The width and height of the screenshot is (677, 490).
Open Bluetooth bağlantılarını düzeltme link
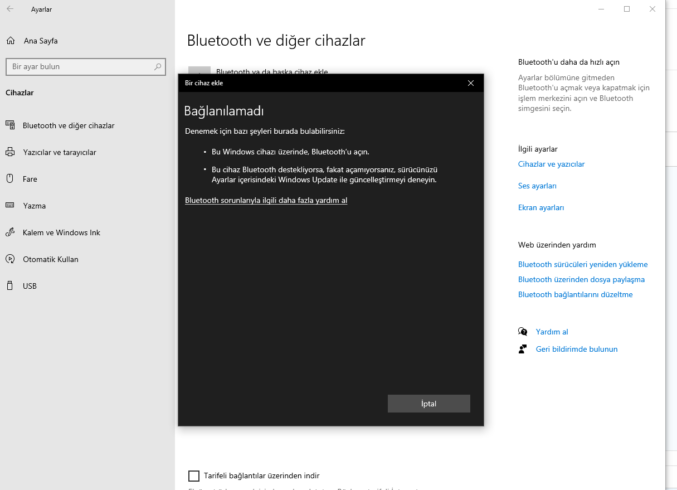[575, 294]
